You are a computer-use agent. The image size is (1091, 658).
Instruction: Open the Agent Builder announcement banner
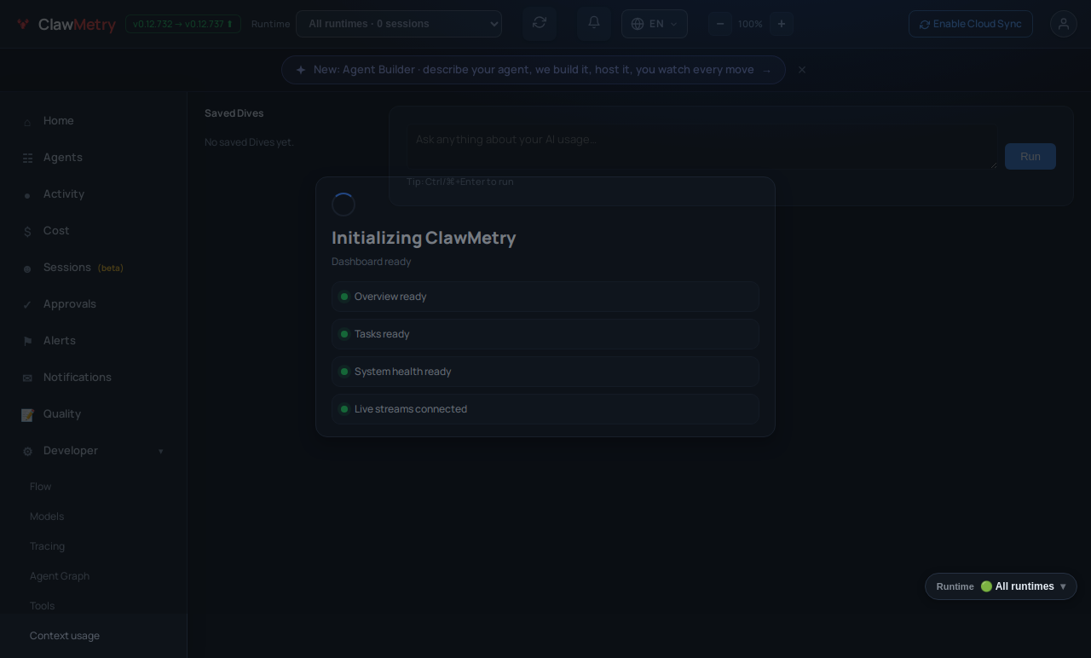(x=534, y=70)
